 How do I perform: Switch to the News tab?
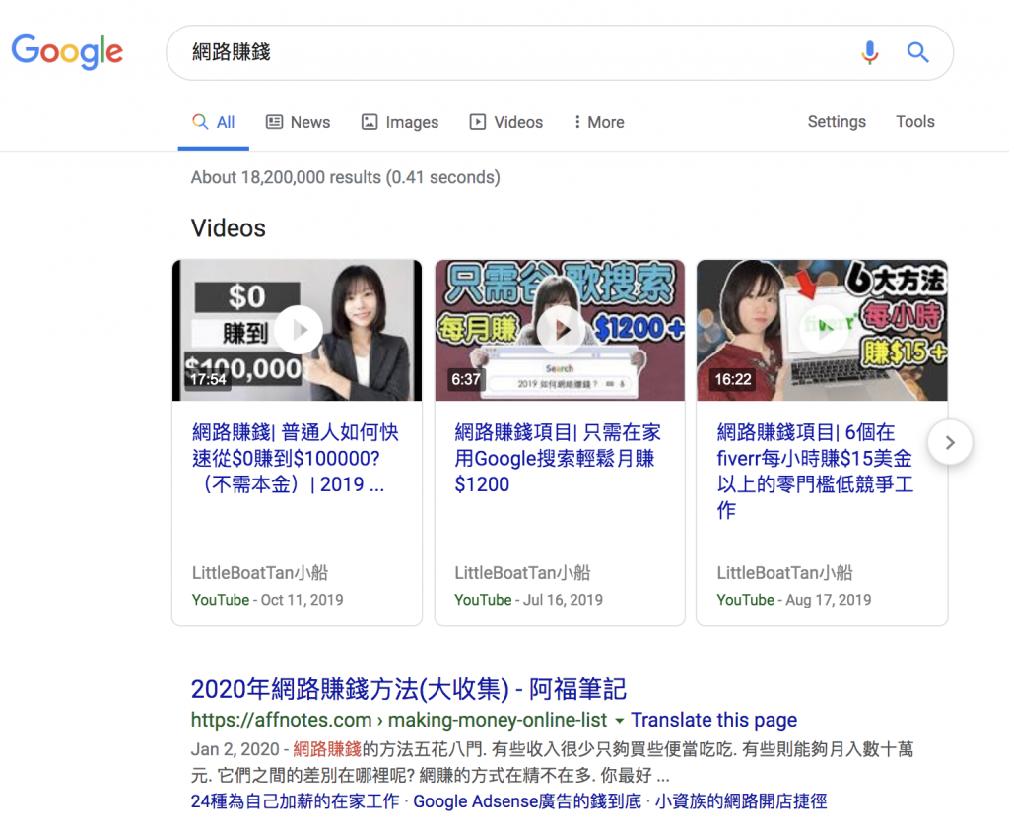(298, 122)
